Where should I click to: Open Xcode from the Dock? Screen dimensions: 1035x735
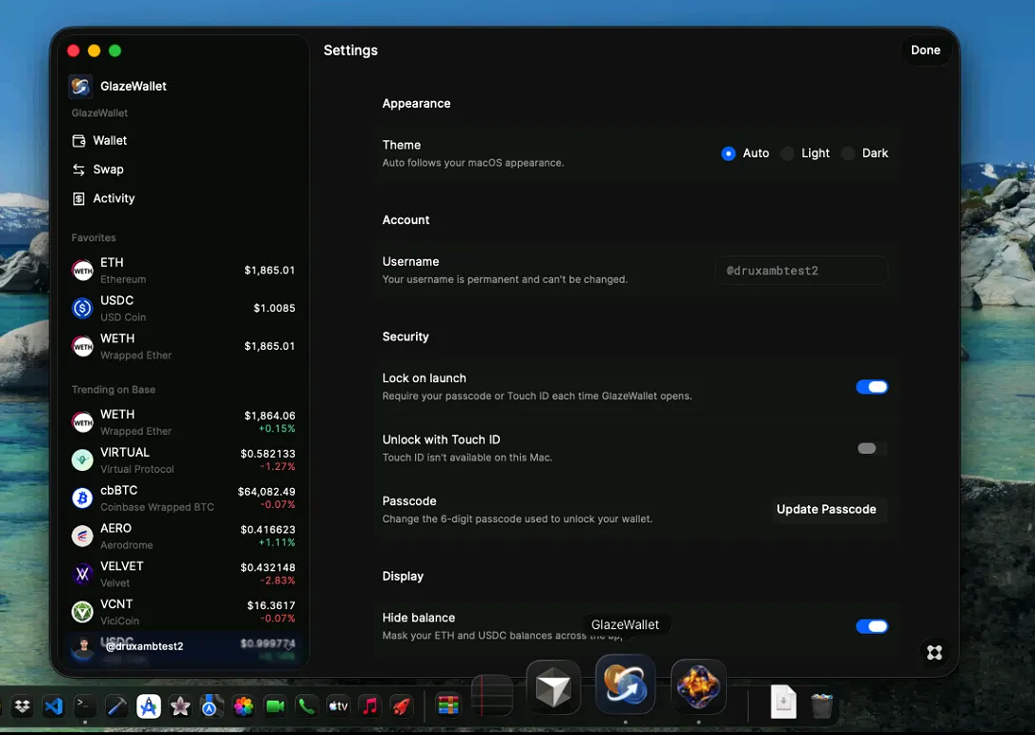(116, 706)
